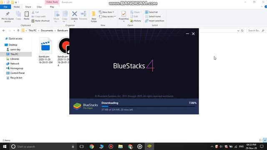Viewport: 267px width, 150px height.
Task: Click History in Open group
Action: (136, 21)
